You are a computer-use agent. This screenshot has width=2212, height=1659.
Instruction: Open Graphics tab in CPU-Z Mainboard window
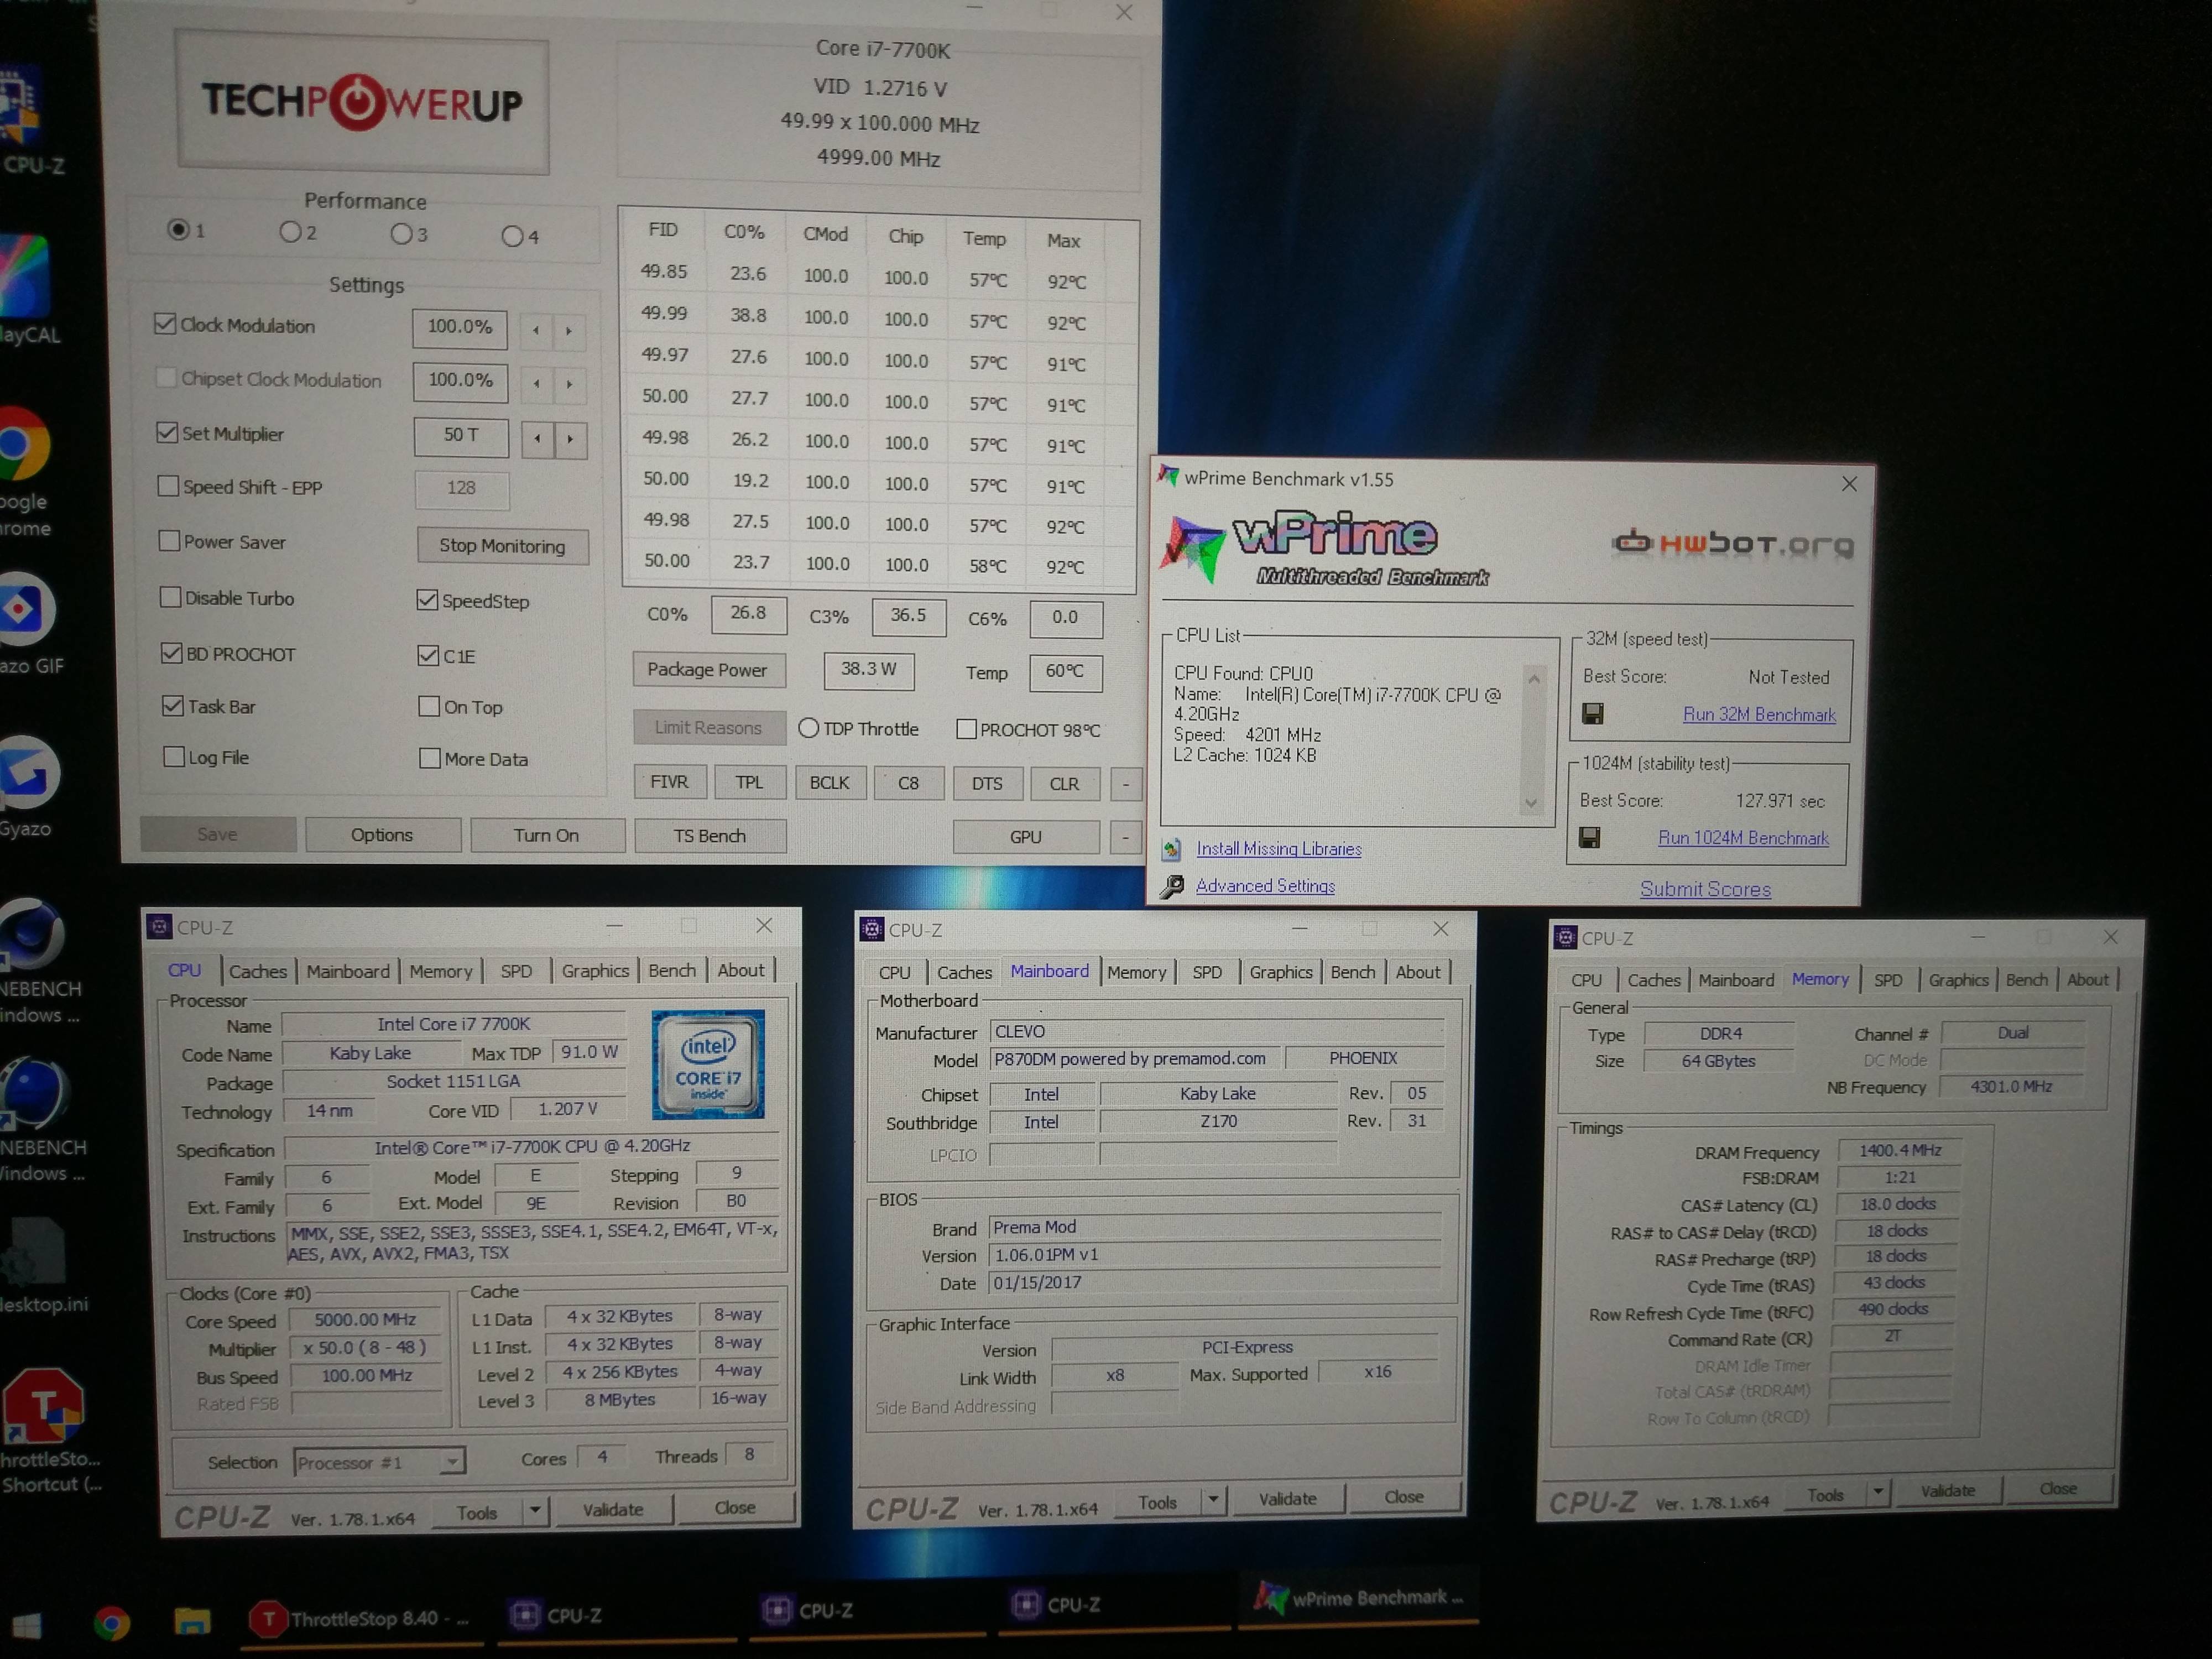point(1281,972)
